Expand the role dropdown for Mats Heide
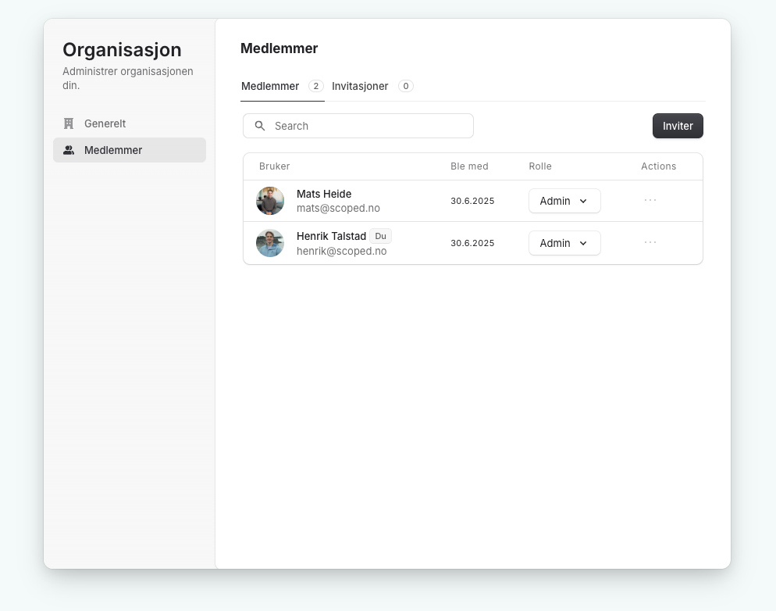The image size is (776, 611). click(x=564, y=201)
